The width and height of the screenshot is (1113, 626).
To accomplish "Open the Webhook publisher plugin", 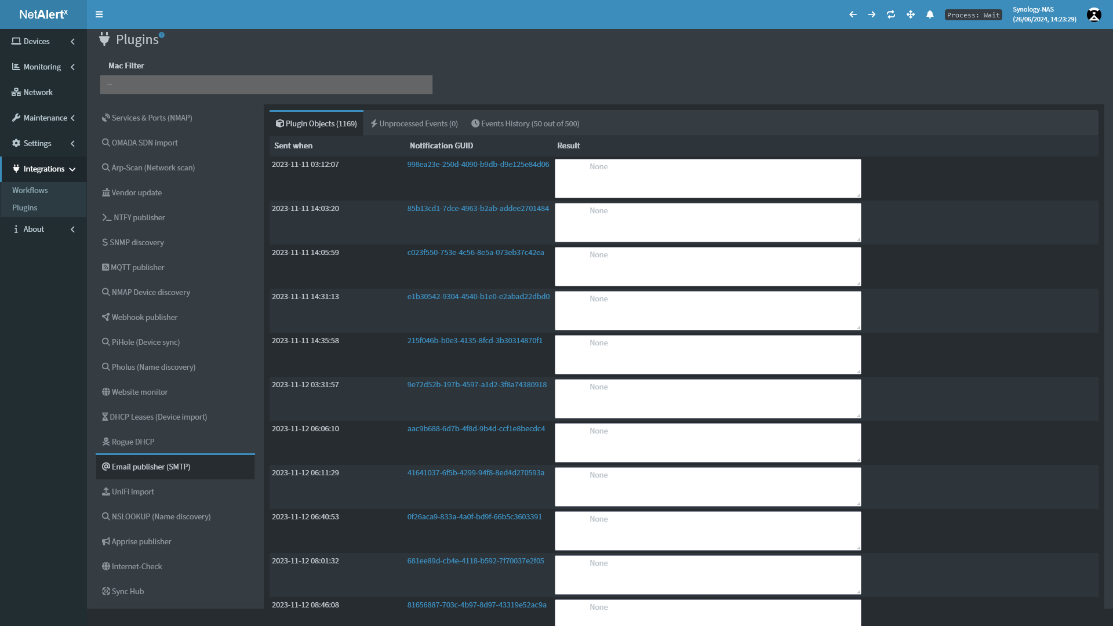I will 144,317.
